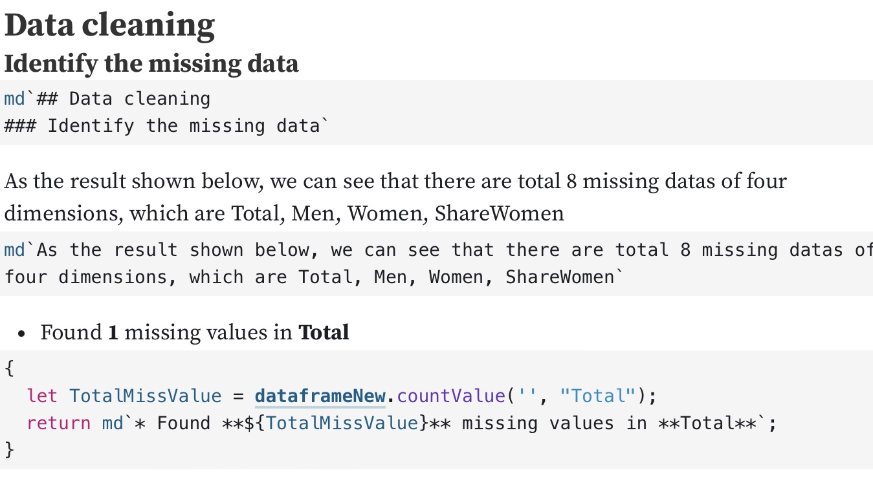The height and width of the screenshot is (490, 873).
Task: Click the dataframeNew reference link
Action: [x=320, y=396]
